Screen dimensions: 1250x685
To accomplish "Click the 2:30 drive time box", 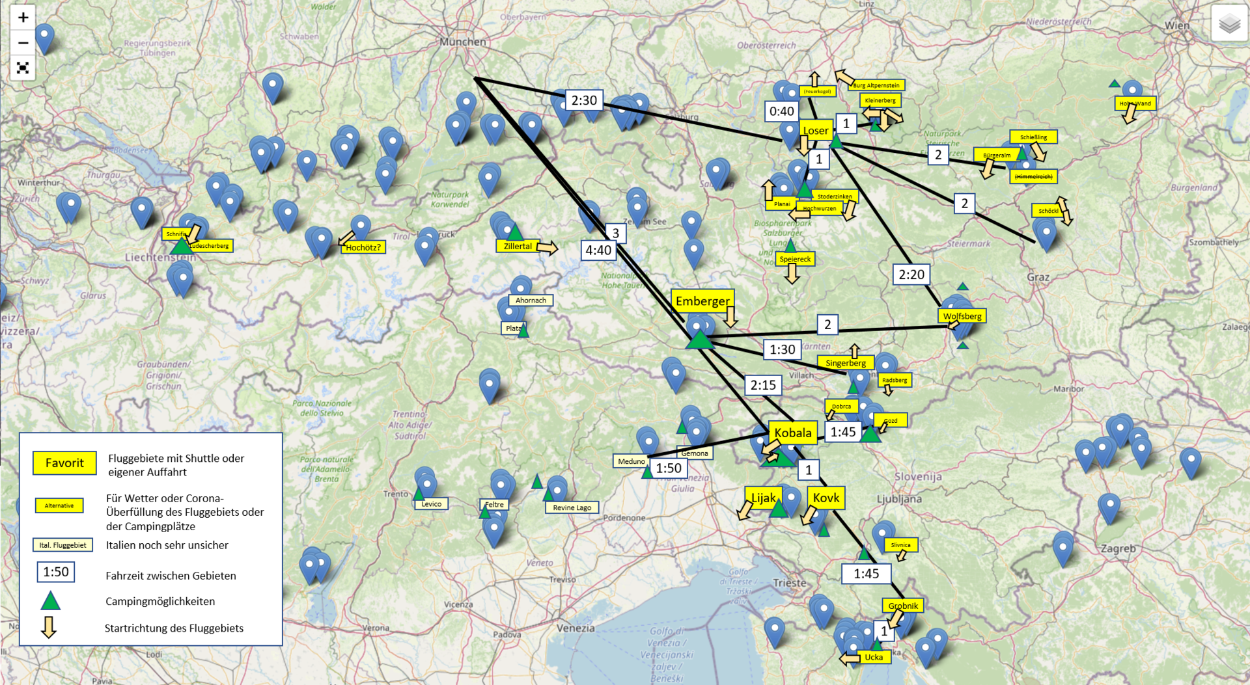I will coord(583,100).
